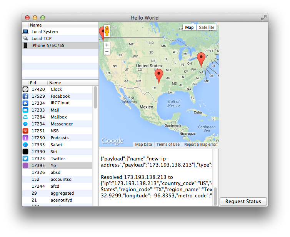The image size is (290, 237).
Task: Click the log output scrollbar thumb
Action: [215, 197]
